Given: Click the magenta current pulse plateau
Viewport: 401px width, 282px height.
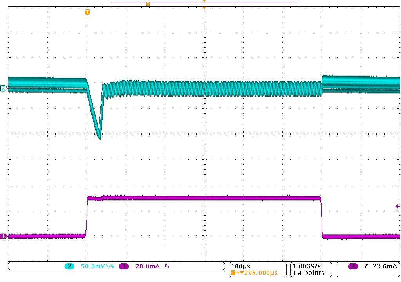Looking at the screenshot, I should pyautogui.click(x=204, y=198).
